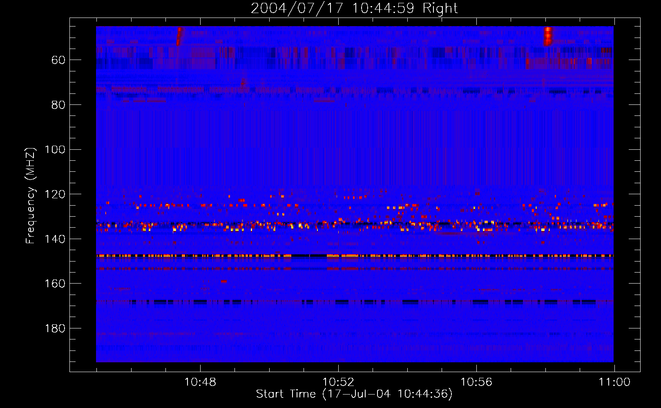This screenshot has width=661, height=408.
Task: Click the 180 frequency tick label
Action: point(55,328)
